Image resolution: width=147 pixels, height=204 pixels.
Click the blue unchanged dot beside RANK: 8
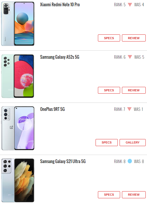point(130,161)
